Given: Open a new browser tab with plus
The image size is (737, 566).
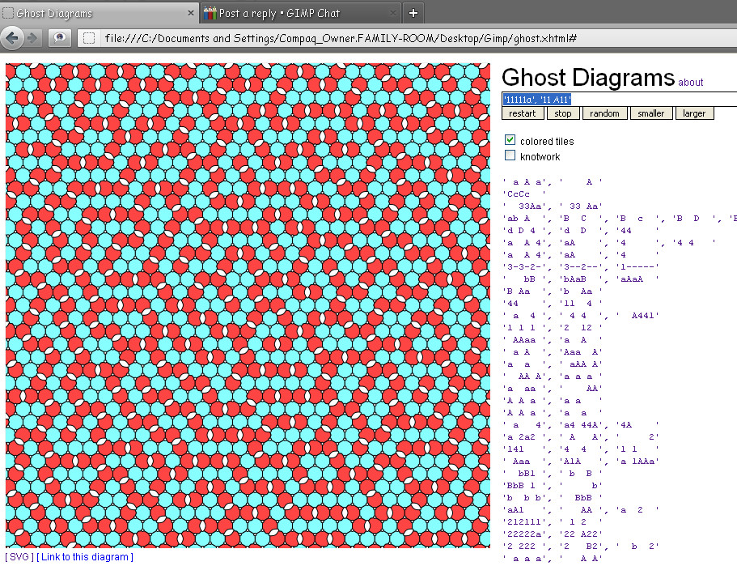Looking at the screenshot, I should pyautogui.click(x=413, y=13).
